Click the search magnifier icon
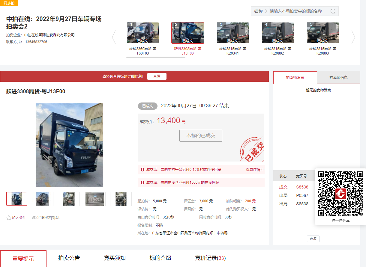This screenshot has width=366, height=267. [x=333, y=11]
